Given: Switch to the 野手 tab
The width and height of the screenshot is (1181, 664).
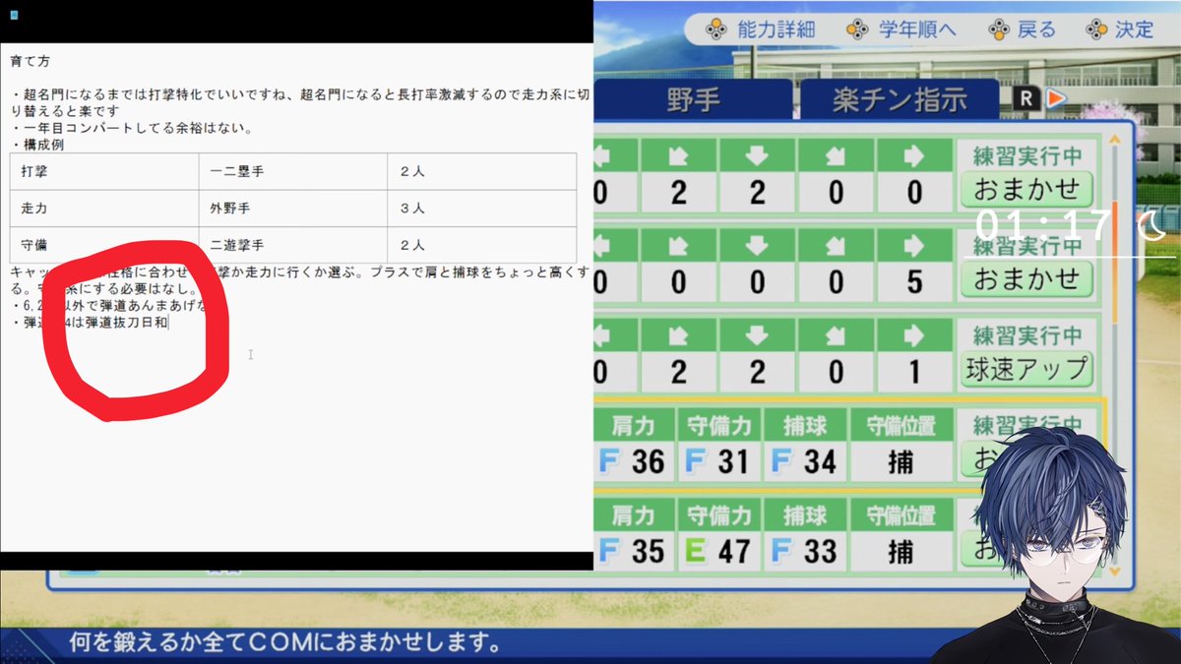Looking at the screenshot, I should point(693,99).
